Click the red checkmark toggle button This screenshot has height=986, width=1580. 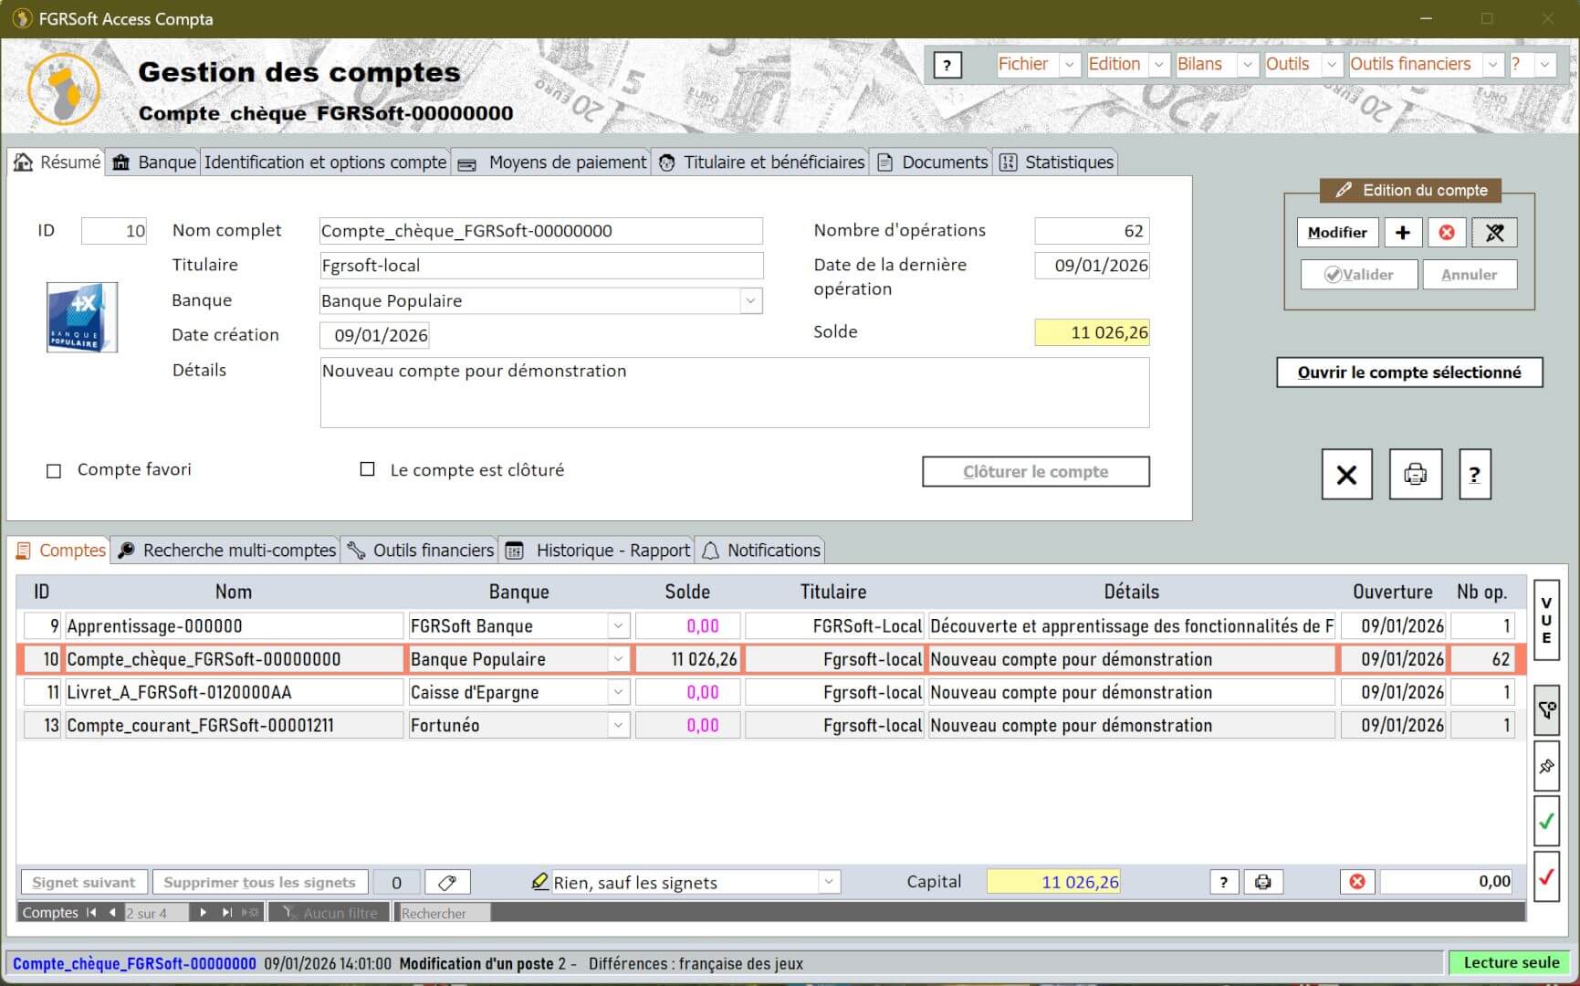1546,877
